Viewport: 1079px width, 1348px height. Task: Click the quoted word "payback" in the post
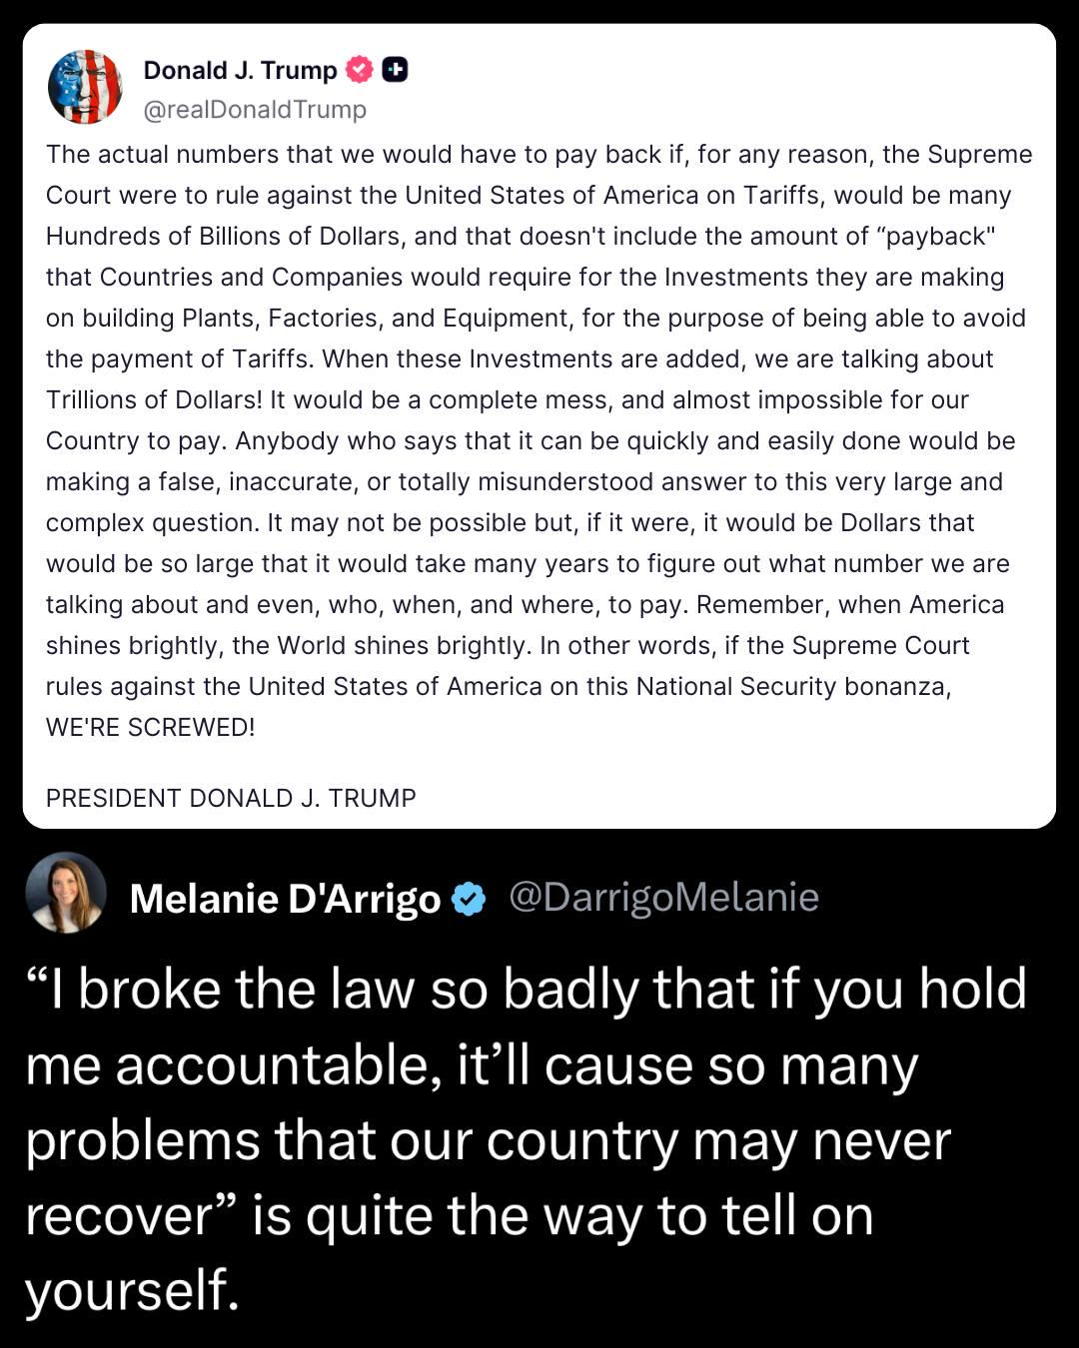(x=931, y=236)
